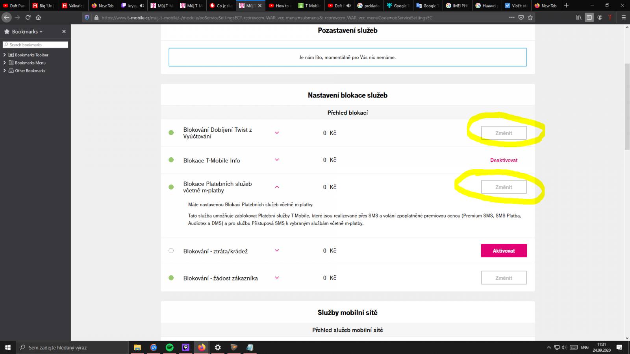
Task: Click the address bar URL
Action: point(267,17)
